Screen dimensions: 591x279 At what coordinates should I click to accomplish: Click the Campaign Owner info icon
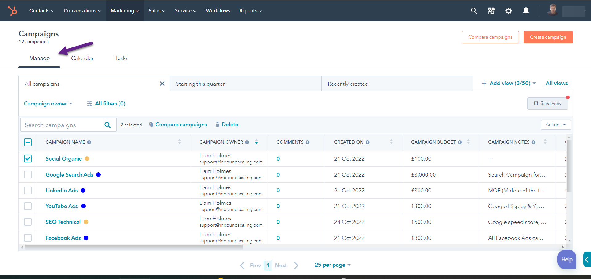(x=247, y=142)
